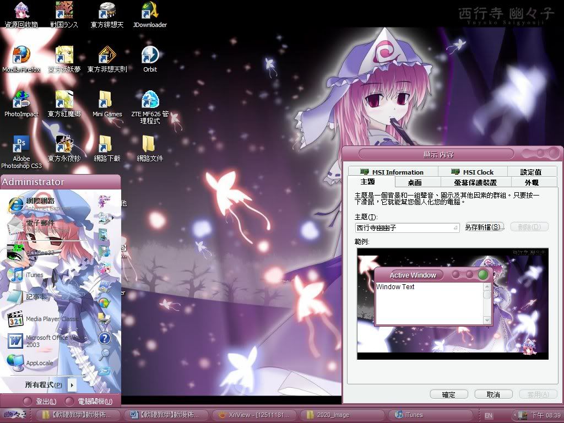Open the 主題 theme dropdown list

(407, 227)
